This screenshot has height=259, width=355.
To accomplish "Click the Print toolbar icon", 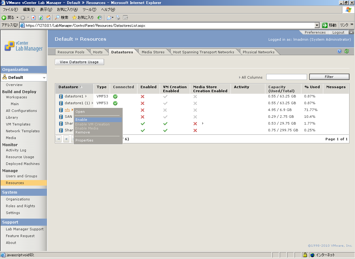I will [118, 18].
